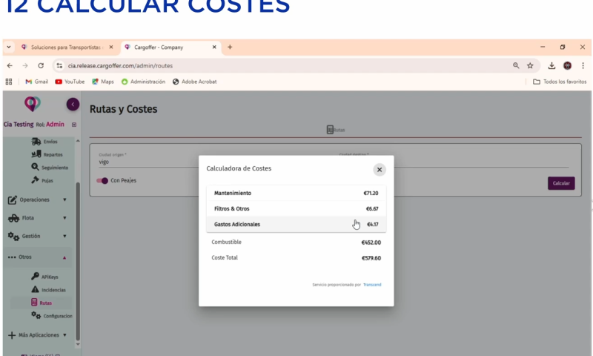Viewport: 593px width, 356px height.
Task: Open the Incidencias section
Action: click(48, 289)
